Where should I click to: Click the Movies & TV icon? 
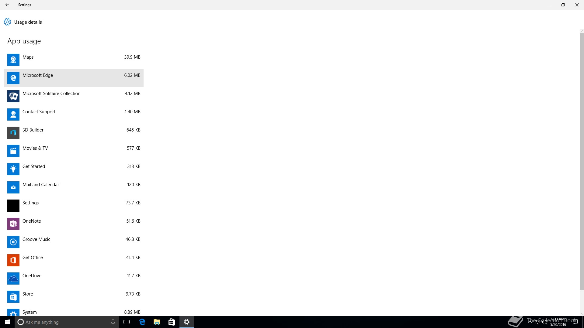point(13,151)
